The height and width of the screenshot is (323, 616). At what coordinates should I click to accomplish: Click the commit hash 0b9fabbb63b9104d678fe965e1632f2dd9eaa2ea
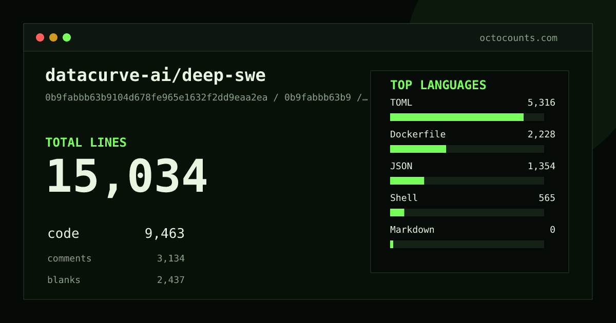(157, 97)
